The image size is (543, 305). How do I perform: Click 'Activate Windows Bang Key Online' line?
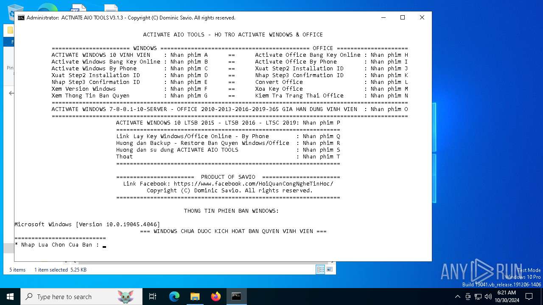pos(130,62)
